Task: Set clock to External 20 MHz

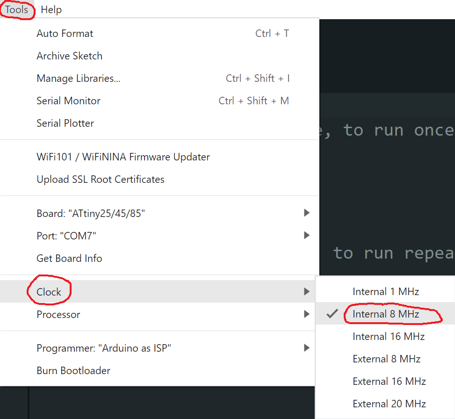Action: coord(389,404)
